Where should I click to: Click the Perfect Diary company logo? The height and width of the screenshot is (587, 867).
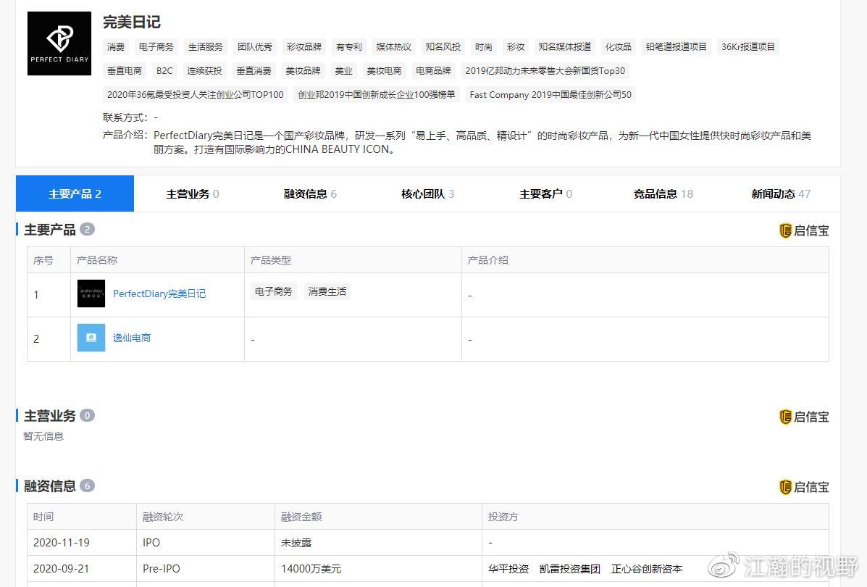point(59,43)
